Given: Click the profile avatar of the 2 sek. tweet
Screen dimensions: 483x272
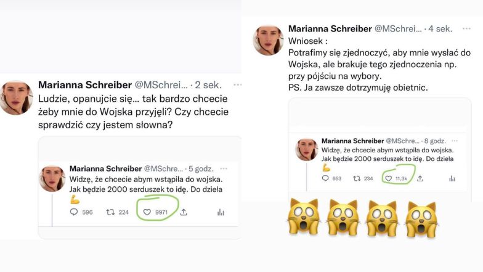Looking at the screenshot, I should coord(17,97).
